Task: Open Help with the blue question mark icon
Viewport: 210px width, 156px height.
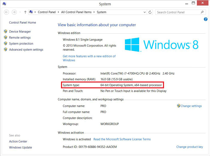Action: click(206, 19)
